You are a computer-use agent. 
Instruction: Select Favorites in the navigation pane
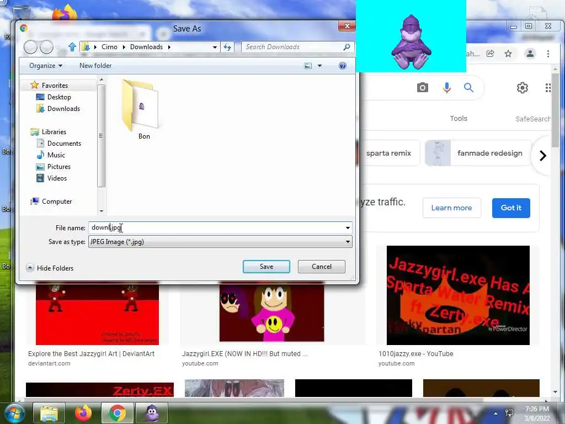[55, 86]
